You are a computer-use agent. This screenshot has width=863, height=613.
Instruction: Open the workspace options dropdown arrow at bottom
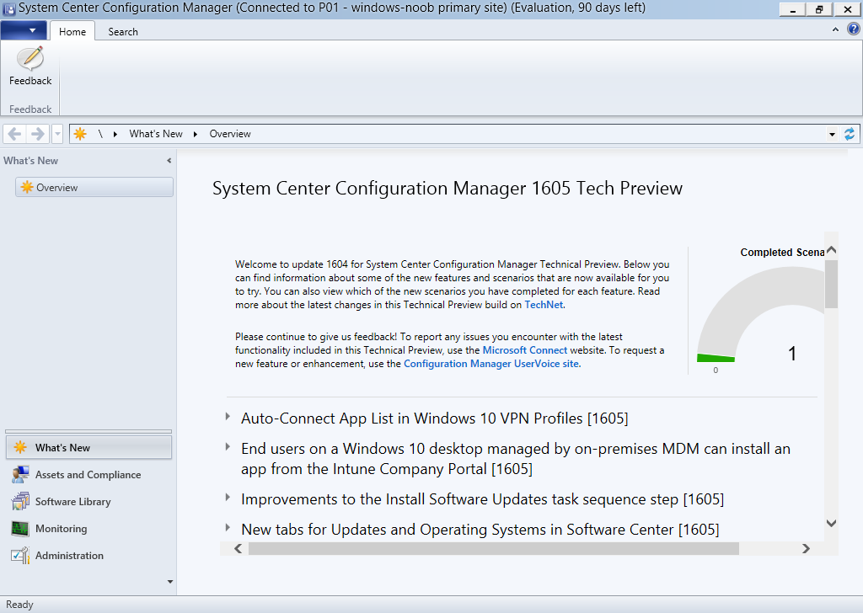point(170,582)
